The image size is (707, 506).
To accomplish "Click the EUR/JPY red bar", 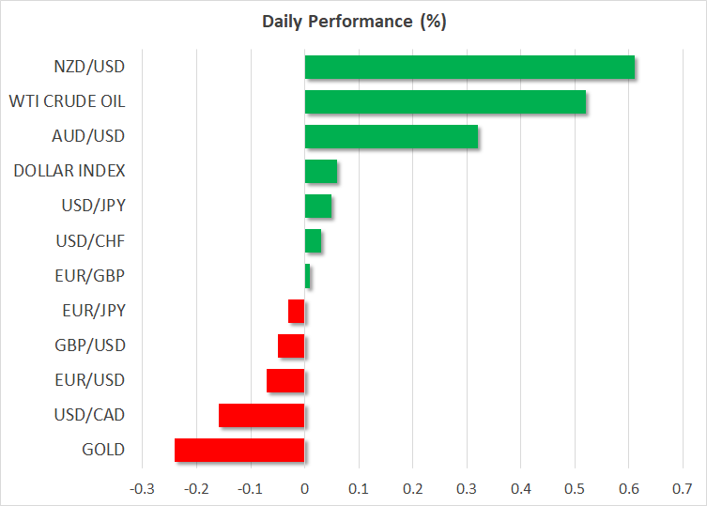I will 297,311.
